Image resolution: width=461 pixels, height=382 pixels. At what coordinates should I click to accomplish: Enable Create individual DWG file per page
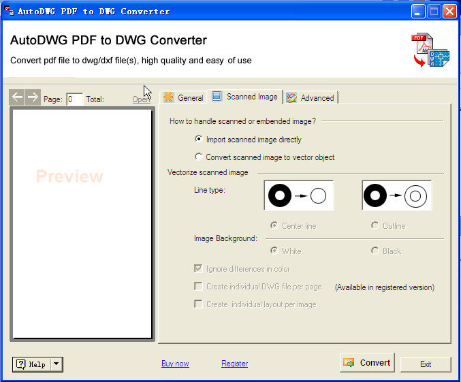[x=198, y=287]
